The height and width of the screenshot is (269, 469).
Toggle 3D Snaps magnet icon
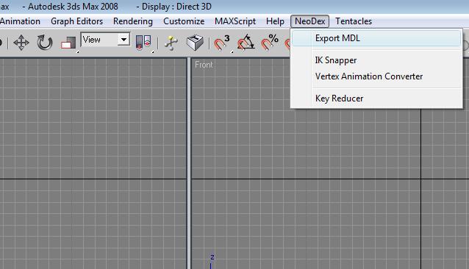point(222,43)
